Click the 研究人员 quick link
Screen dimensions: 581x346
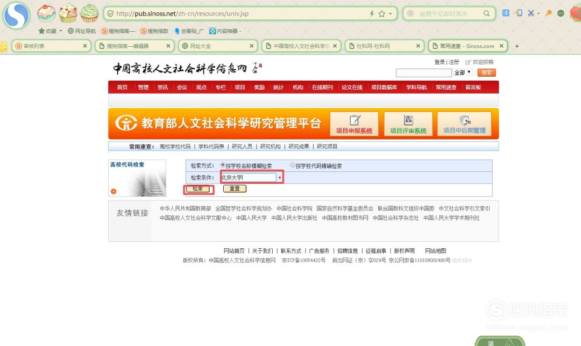point(242,147)
